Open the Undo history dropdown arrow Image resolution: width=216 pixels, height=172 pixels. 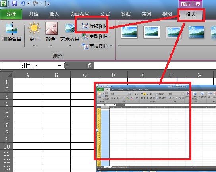coord(29,3)
